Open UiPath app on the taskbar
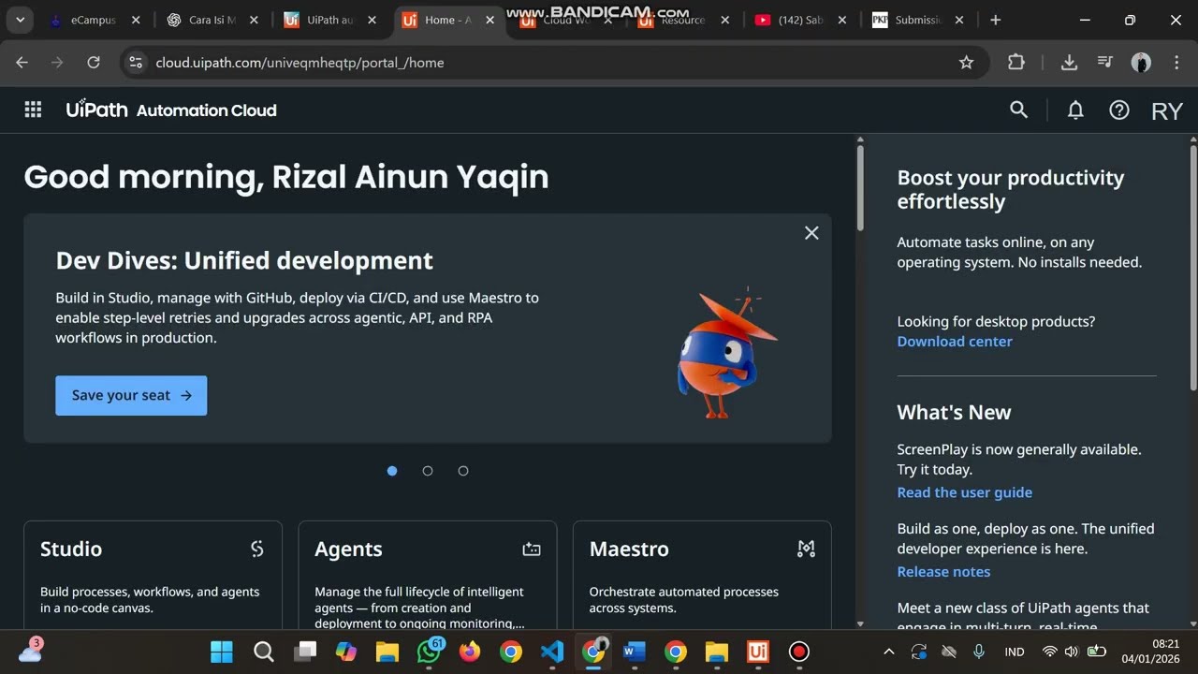The height and width of the screenshot is (674, 1198). 758,652
